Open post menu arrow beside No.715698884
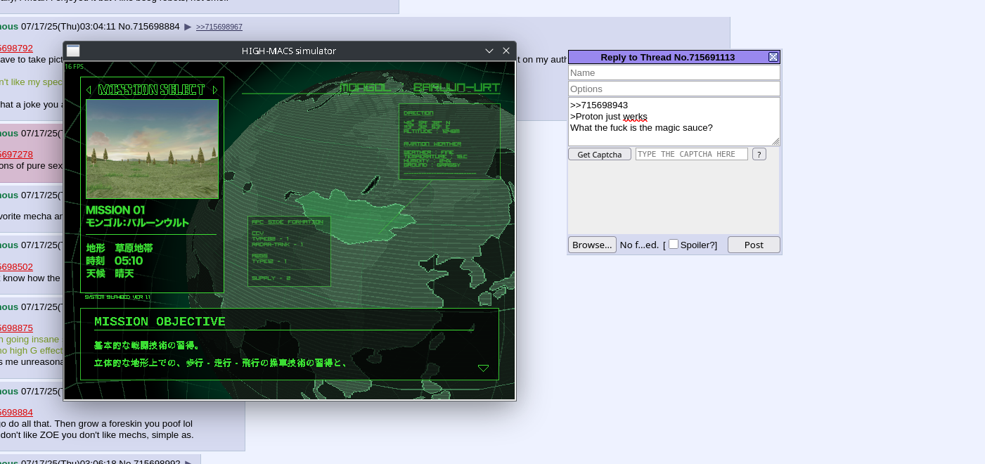 pos(188,27)
